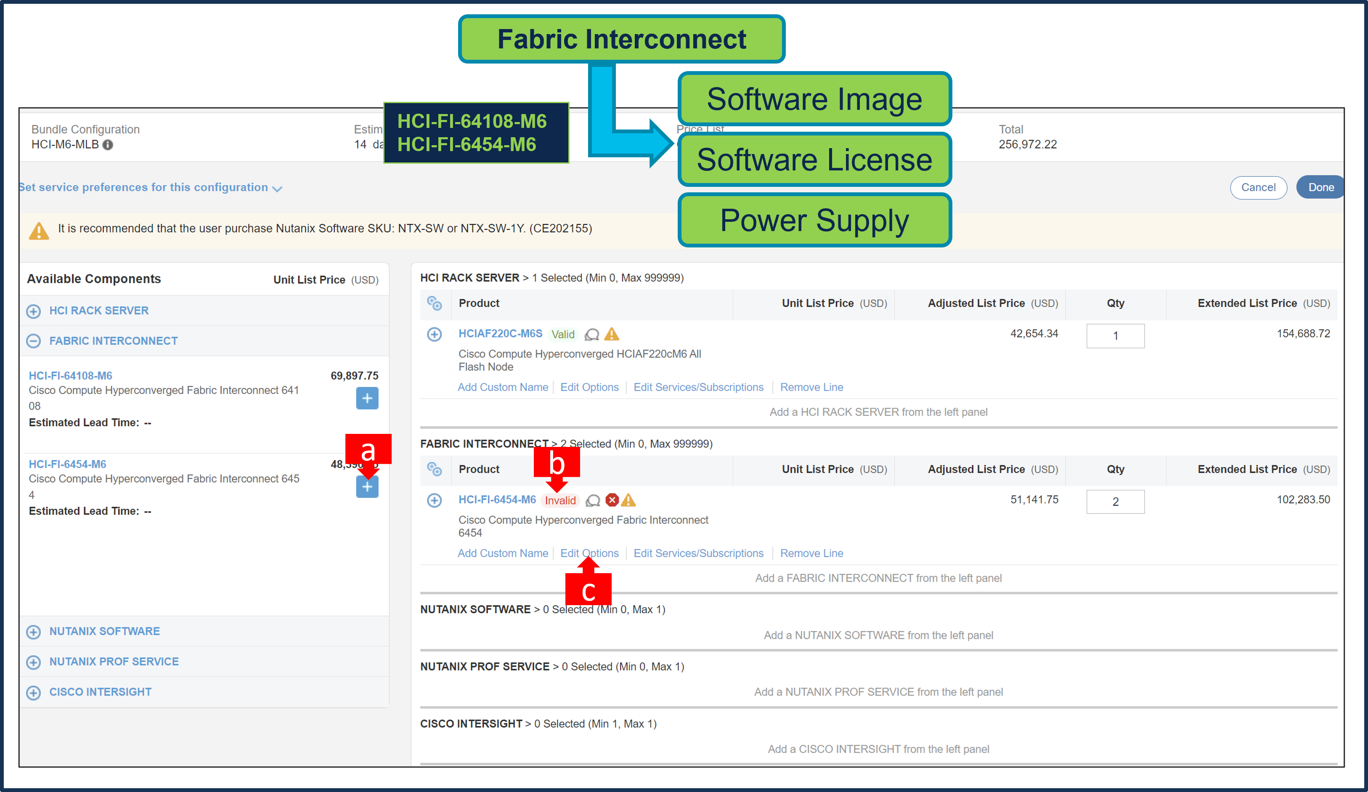The width and height of the screenshot is (1368, 792).
Task: Click 69,897.75 price of HCI-FI-64108-M6
Action: coord(355,375)
